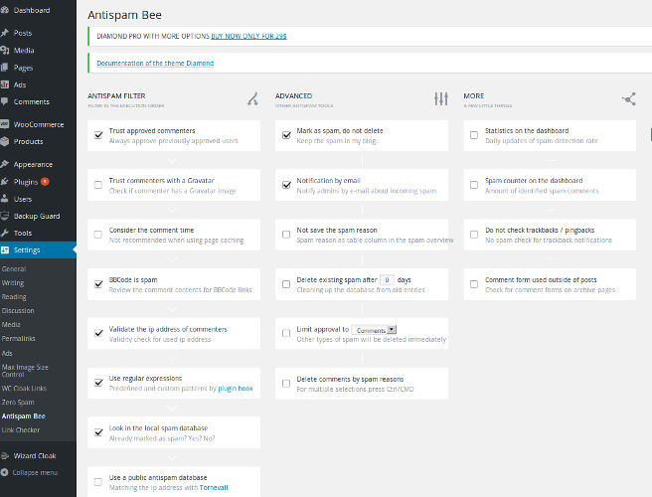Click the Comments bubble icon

pyautogui.click(x=5, y=101)
